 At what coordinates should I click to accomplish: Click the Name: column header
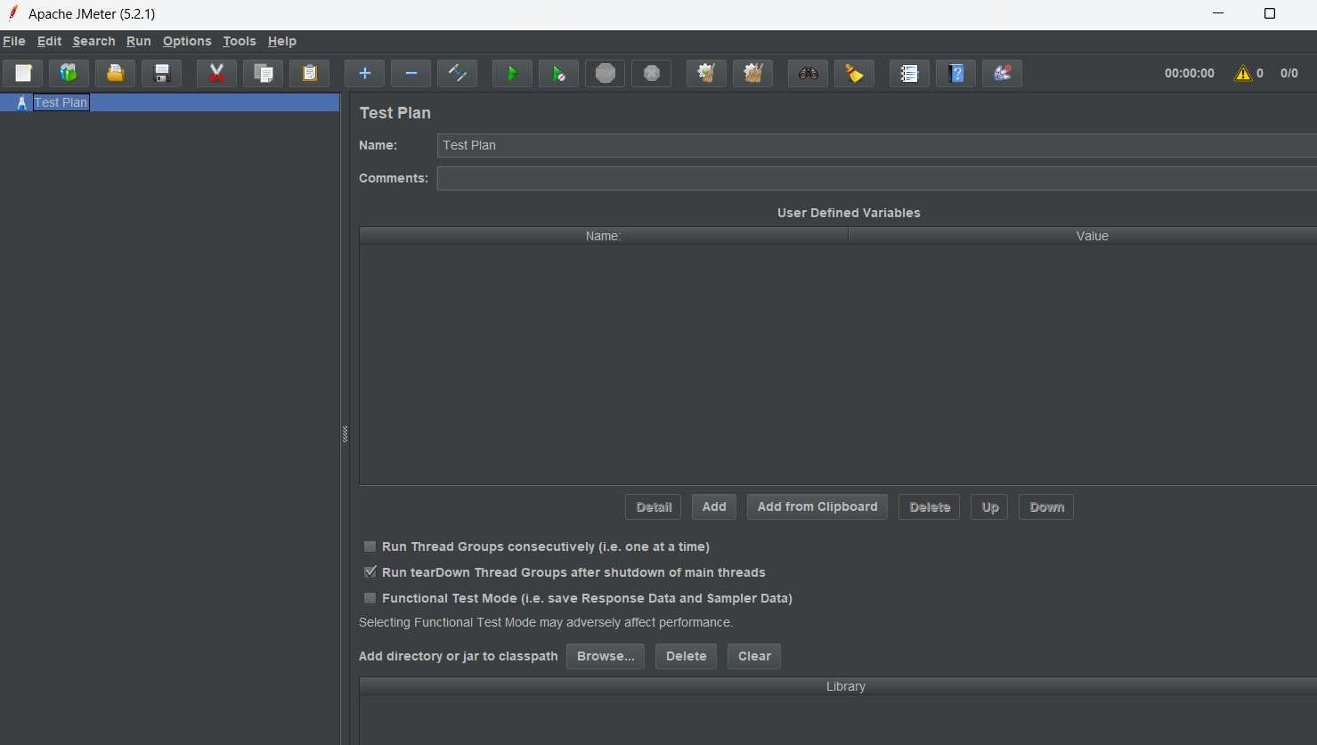coord(604,236)
